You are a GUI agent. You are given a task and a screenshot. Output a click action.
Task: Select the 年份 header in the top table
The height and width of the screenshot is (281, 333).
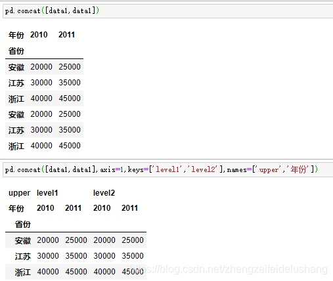(16, 35)
